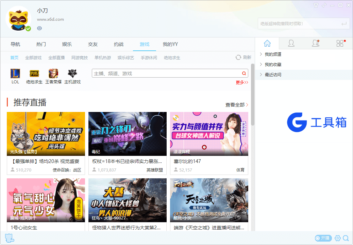353x245 pixels.
Task: Open the contacts icon with orange dot
Action: tap(316, 43)
